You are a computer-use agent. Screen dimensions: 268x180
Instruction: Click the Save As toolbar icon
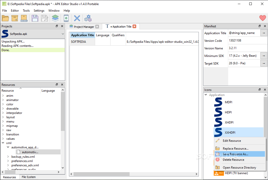click(x=45, y=18)
